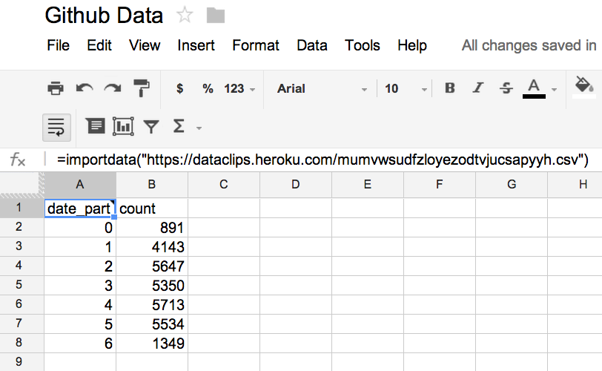The image size is (602, 371).
Task: Move document using the folder icon
Action: click(215, 16)
